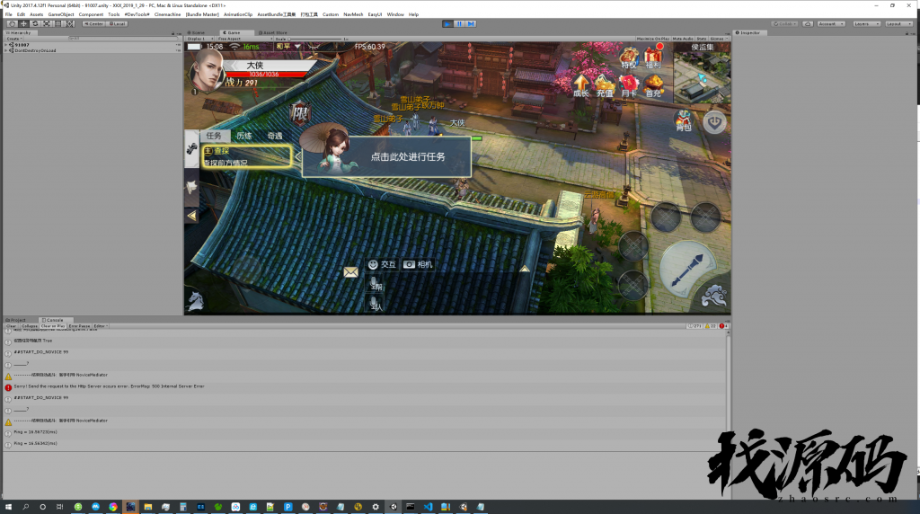Tap the round shield icon beside 背包

(x=714, y=122)
